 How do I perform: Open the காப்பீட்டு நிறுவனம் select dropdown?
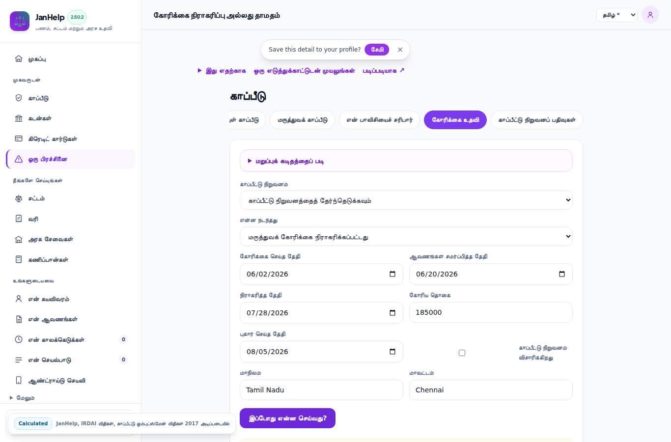[x=406, y=200]
